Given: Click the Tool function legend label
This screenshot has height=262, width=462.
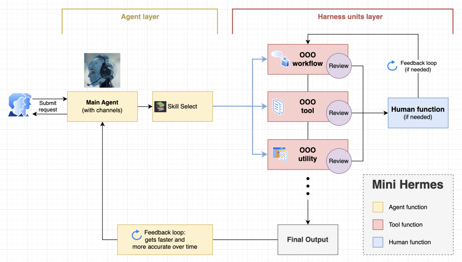Looking at the screenshot, I should tap(406, 225).
